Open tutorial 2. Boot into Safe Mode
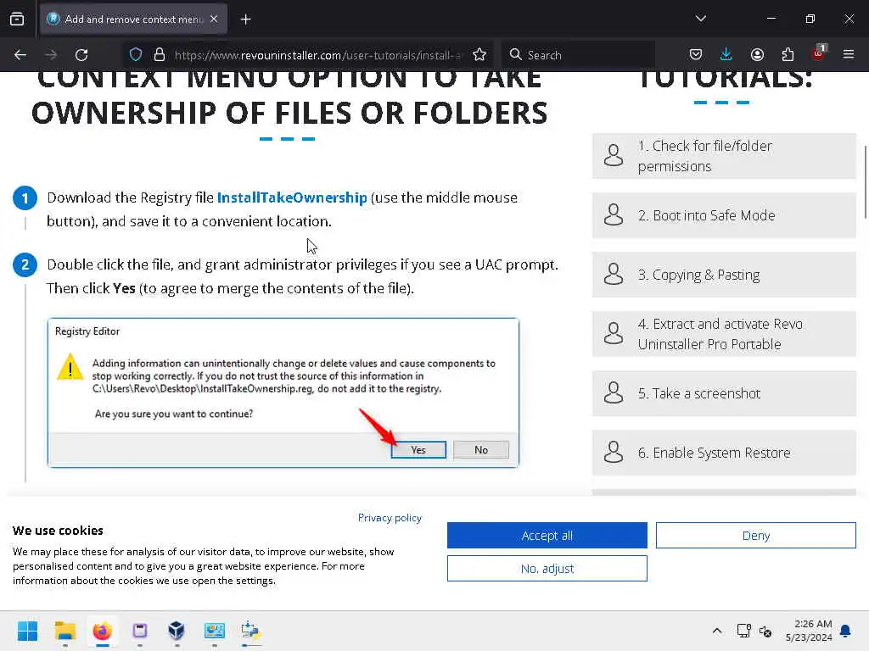Image resolution: width=869 pixels, height=651 pixels. pyautogui.click(x=724, y=215)
